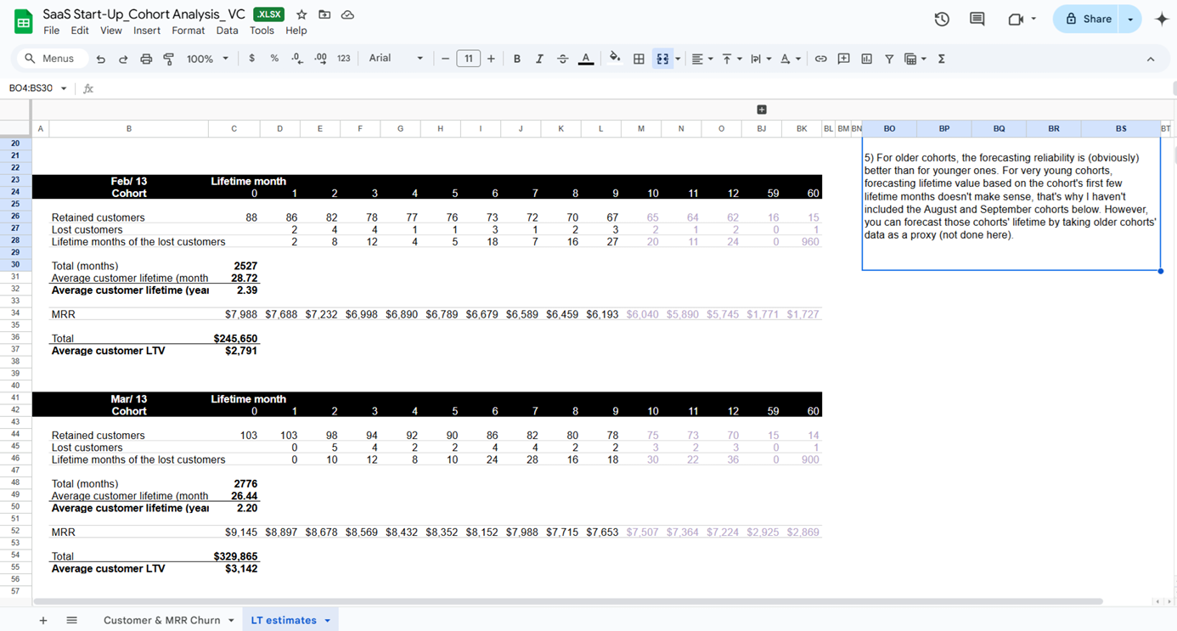The width and height of the screenshot is (1177, 631).
Task: Create a filter using the funnel icon
Action: click(889, 59)
